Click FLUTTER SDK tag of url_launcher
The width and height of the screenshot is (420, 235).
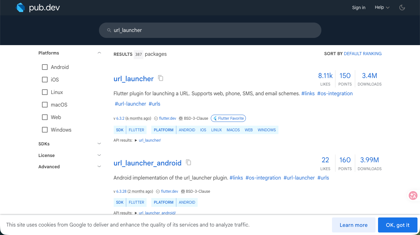(x=137, y=130)
